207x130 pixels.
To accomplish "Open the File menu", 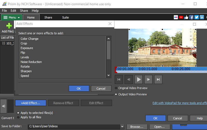I will coord(4,11).
